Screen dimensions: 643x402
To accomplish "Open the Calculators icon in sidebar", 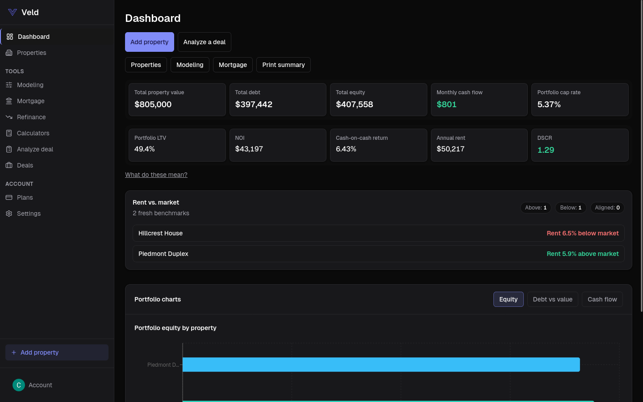I will (x=9, y=133).
